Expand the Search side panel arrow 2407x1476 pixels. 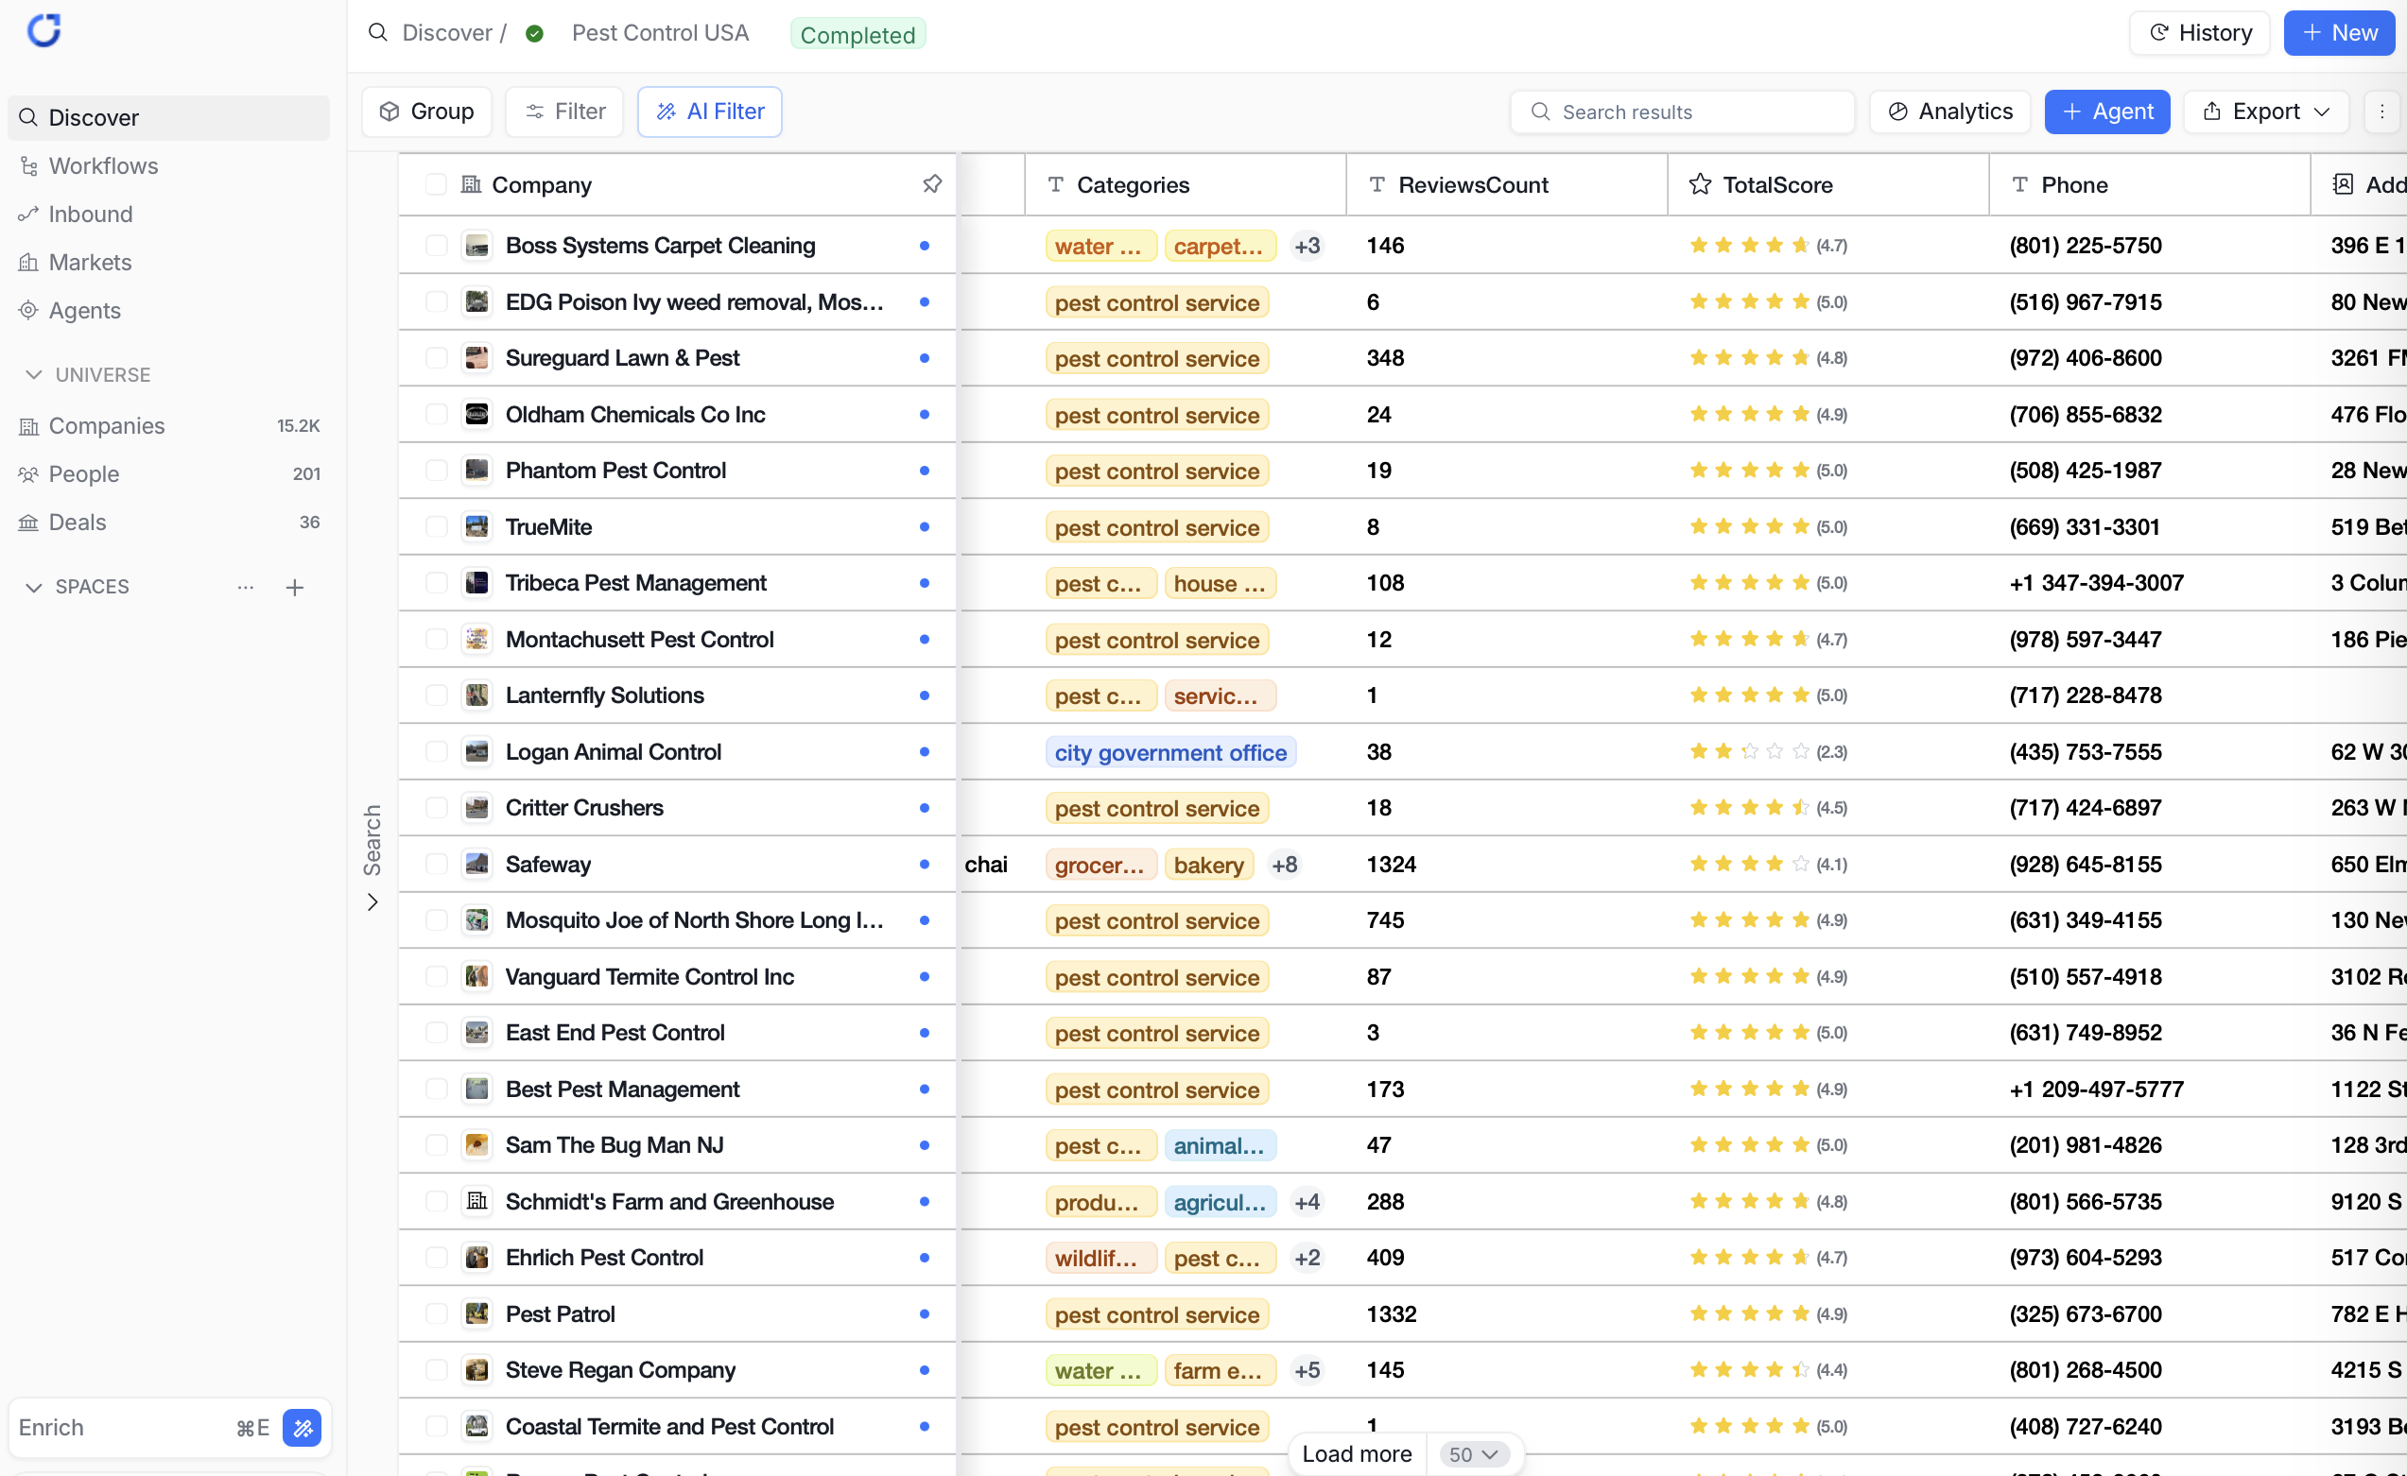coord(372,902)
